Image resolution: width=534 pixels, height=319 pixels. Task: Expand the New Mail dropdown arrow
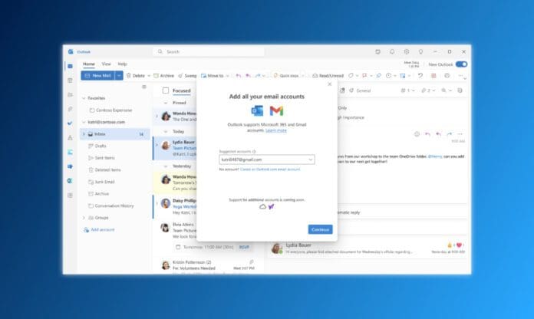(x=119, y=76)
